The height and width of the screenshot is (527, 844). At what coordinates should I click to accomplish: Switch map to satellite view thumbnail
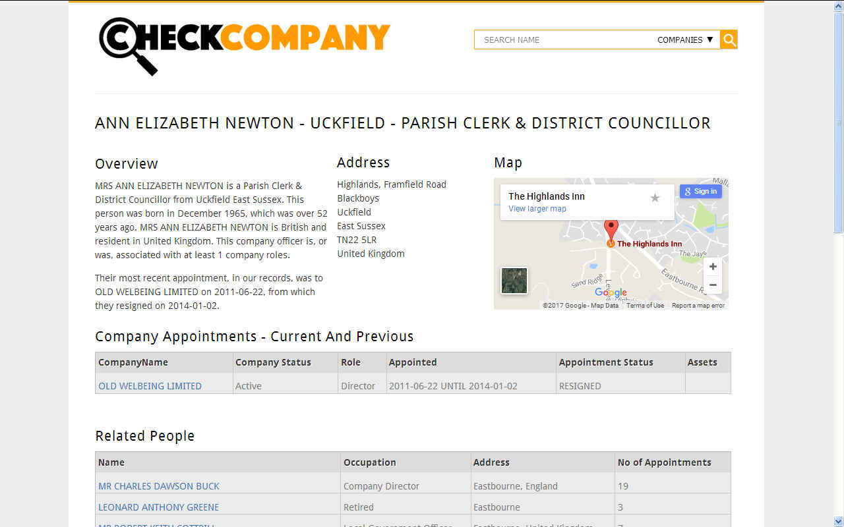514,280
